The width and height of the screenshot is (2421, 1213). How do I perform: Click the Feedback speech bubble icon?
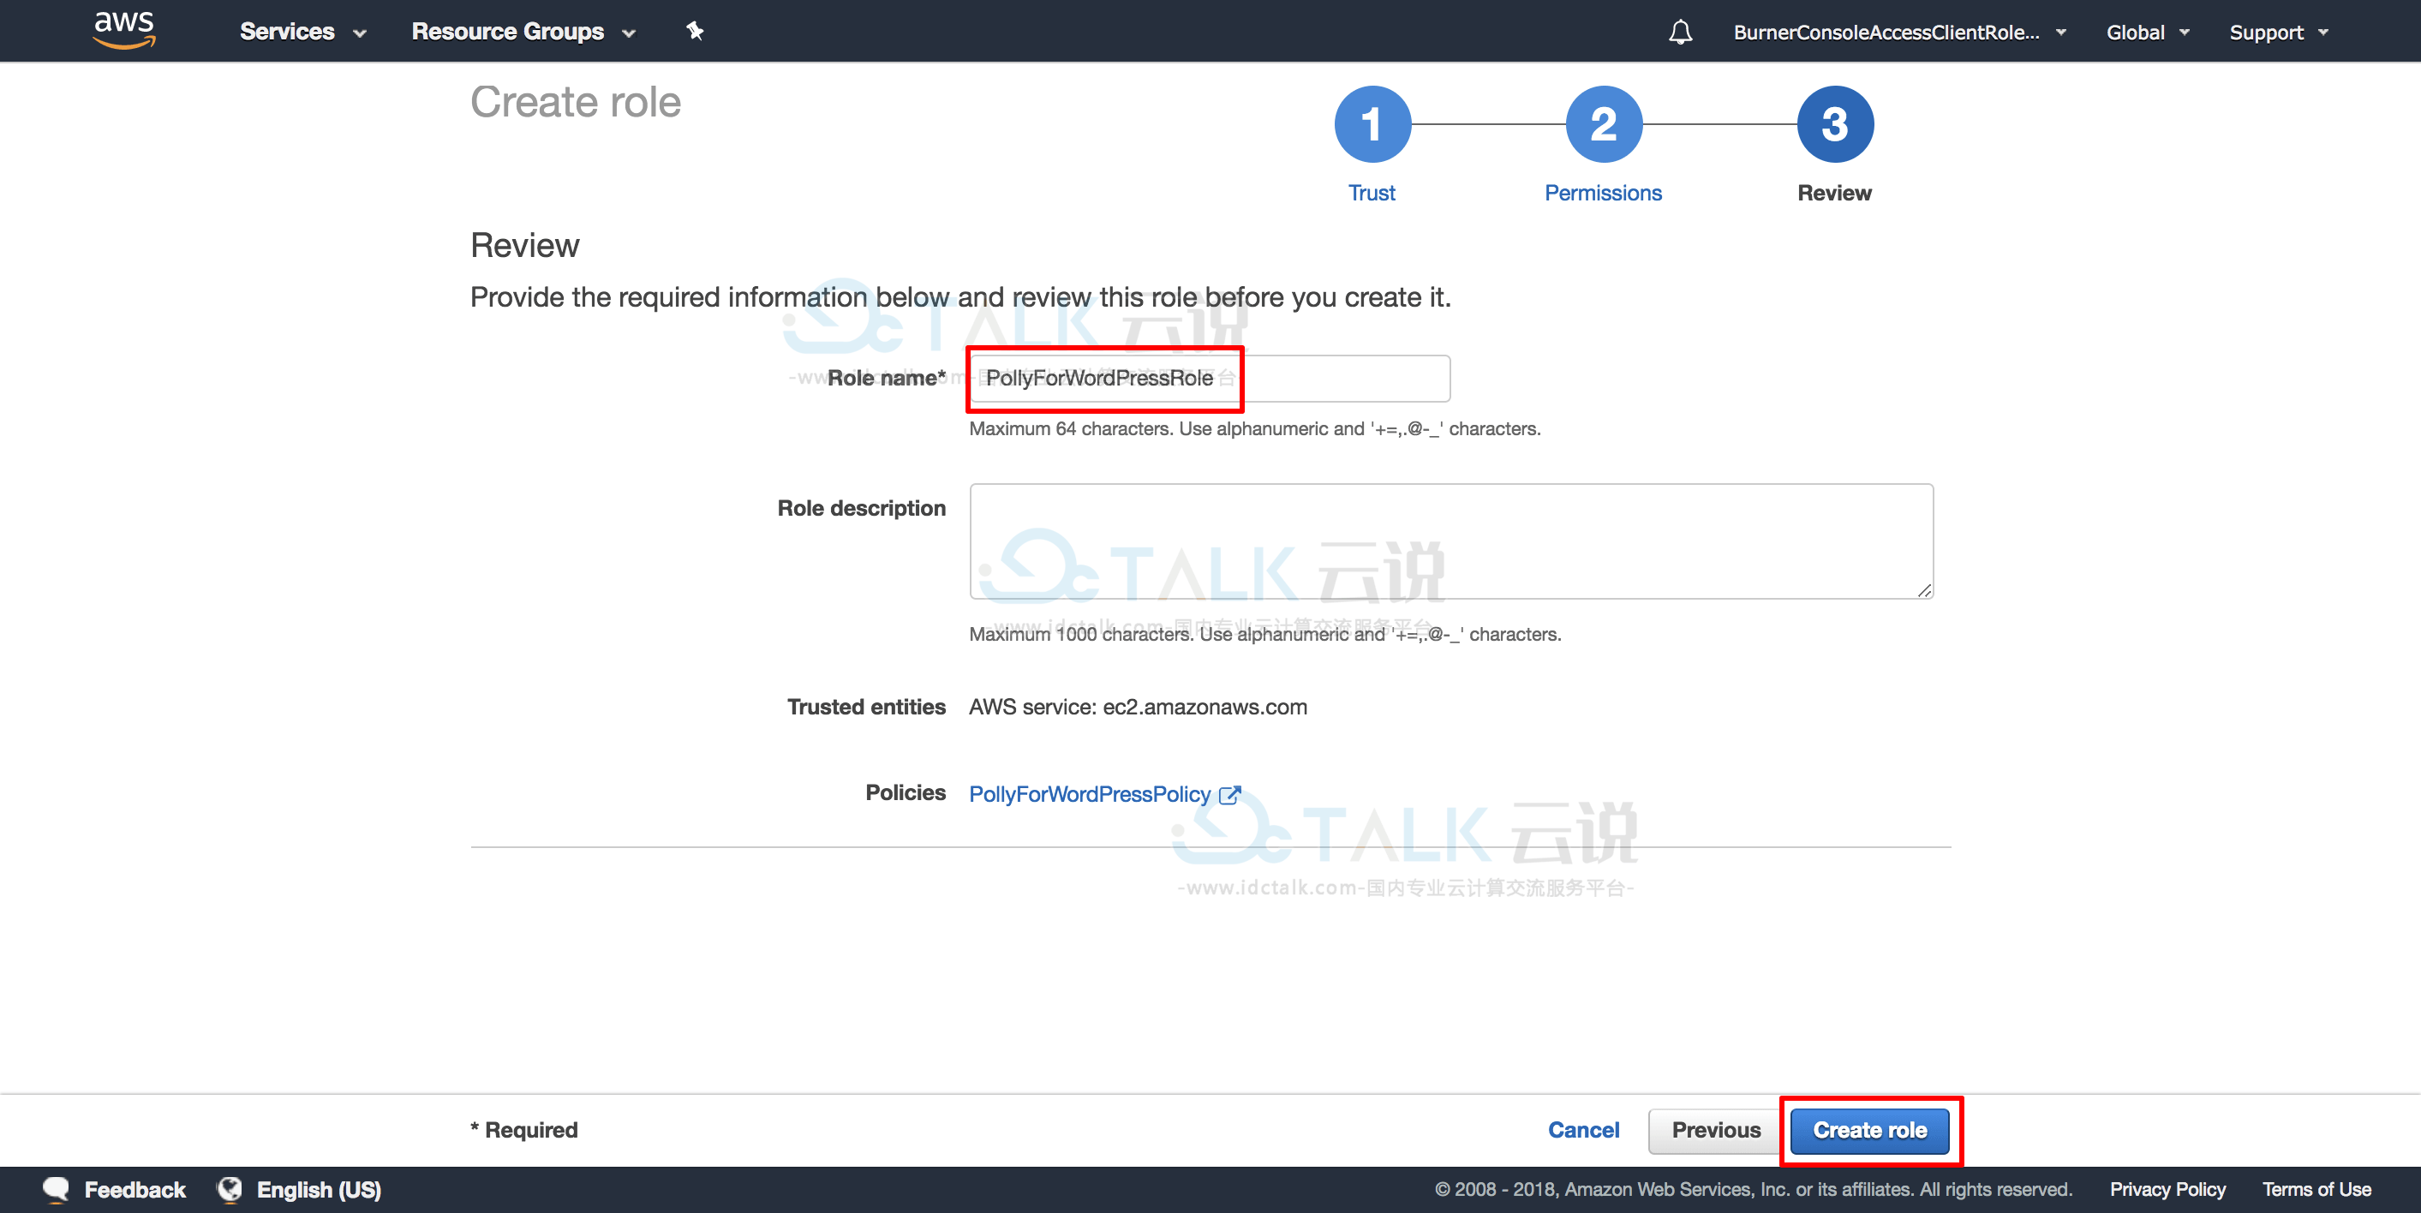click(57, 1190)
